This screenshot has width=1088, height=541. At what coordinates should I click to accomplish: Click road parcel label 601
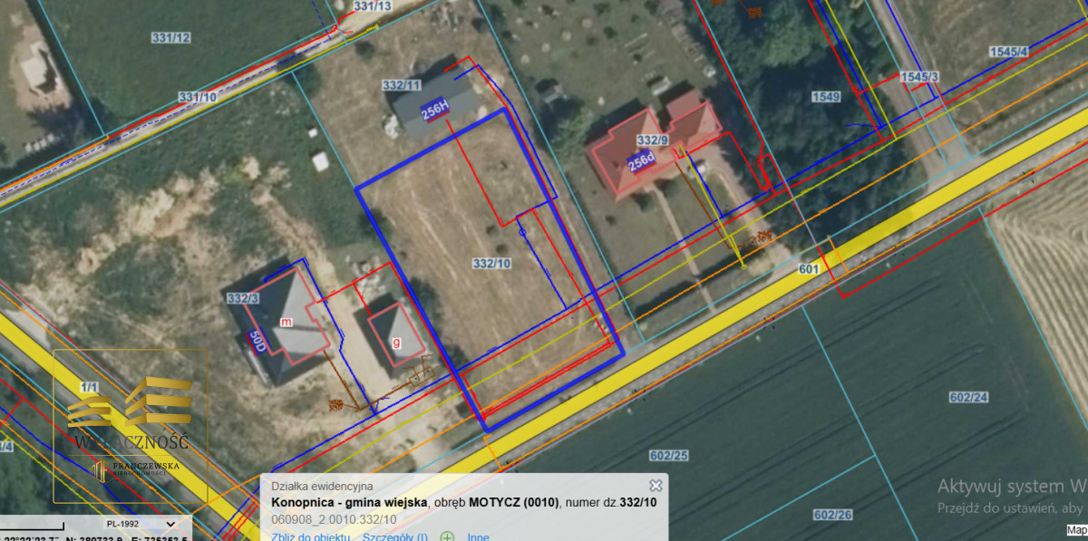click(x=809, y=269)
